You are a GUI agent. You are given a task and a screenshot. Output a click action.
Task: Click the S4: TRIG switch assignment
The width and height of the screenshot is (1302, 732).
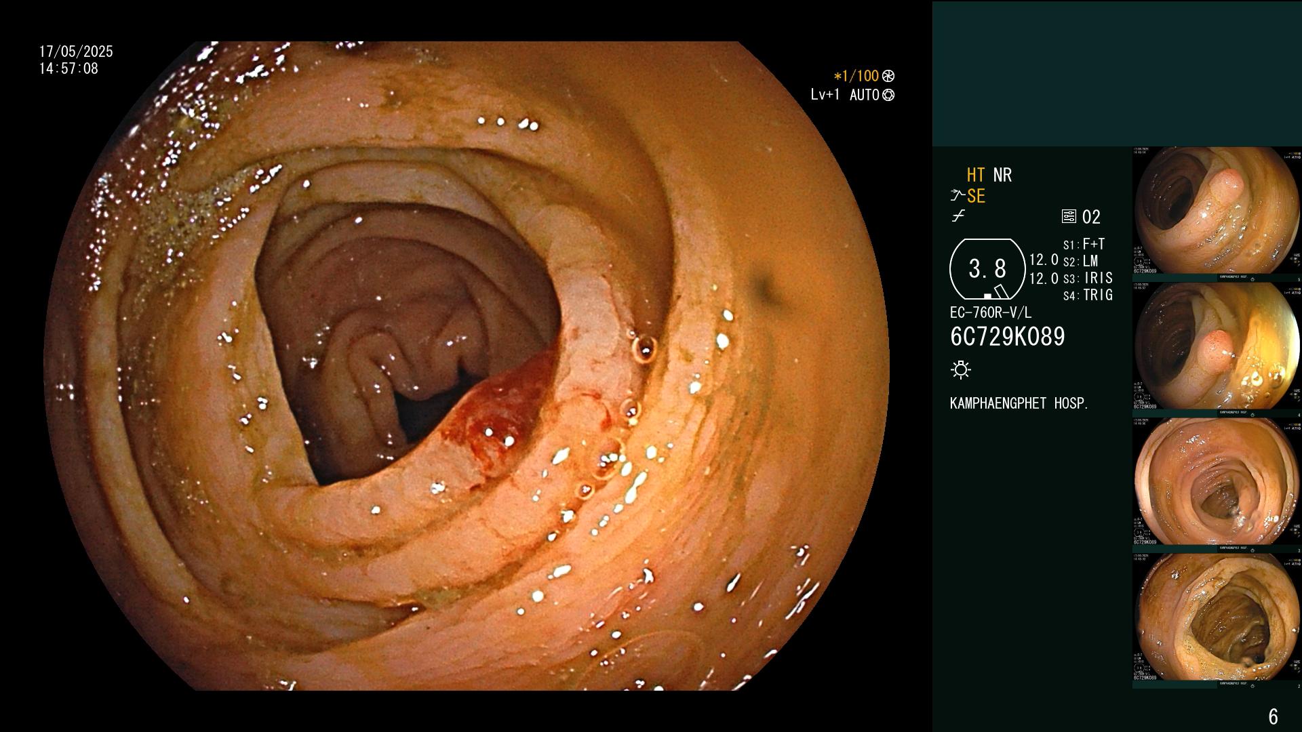(1088, 295)
